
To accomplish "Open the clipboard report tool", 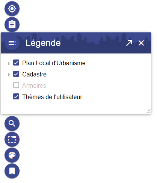I will pos(12,24).
